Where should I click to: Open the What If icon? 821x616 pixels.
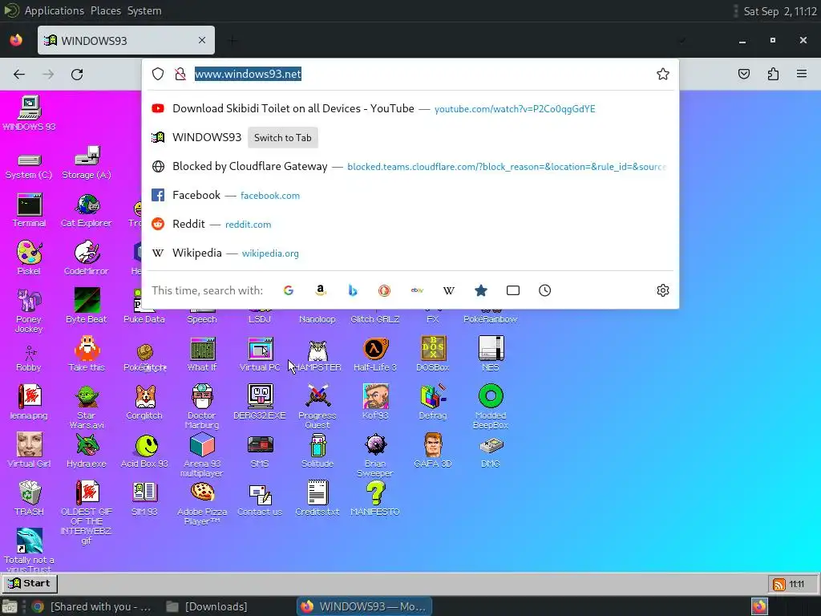pos(202,355)
